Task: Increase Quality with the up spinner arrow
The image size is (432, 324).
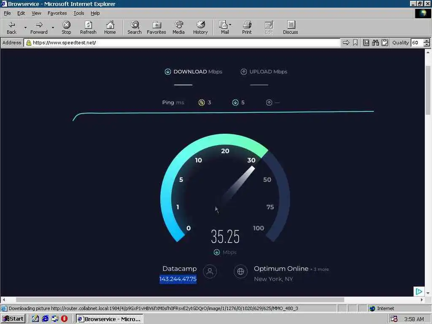Action: tap(427, 41)
